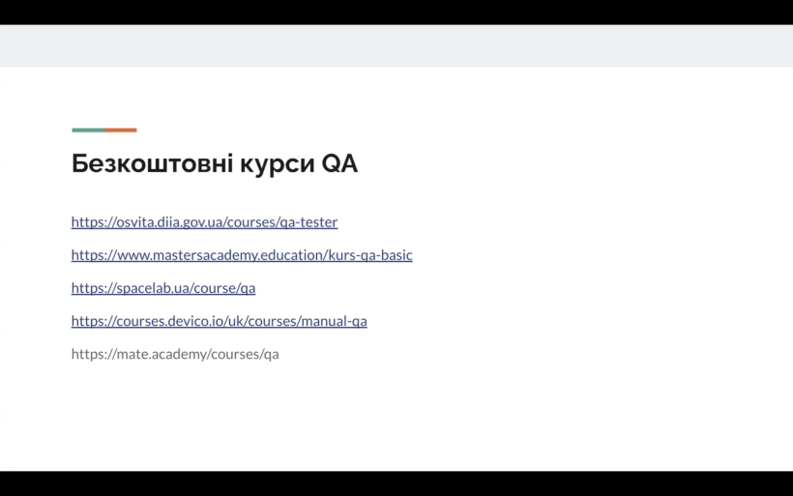The height and width of the screenshot is (496, 793).
Task: Open the spacelab.ua course/qa link
Action: (x=163, y=288)
